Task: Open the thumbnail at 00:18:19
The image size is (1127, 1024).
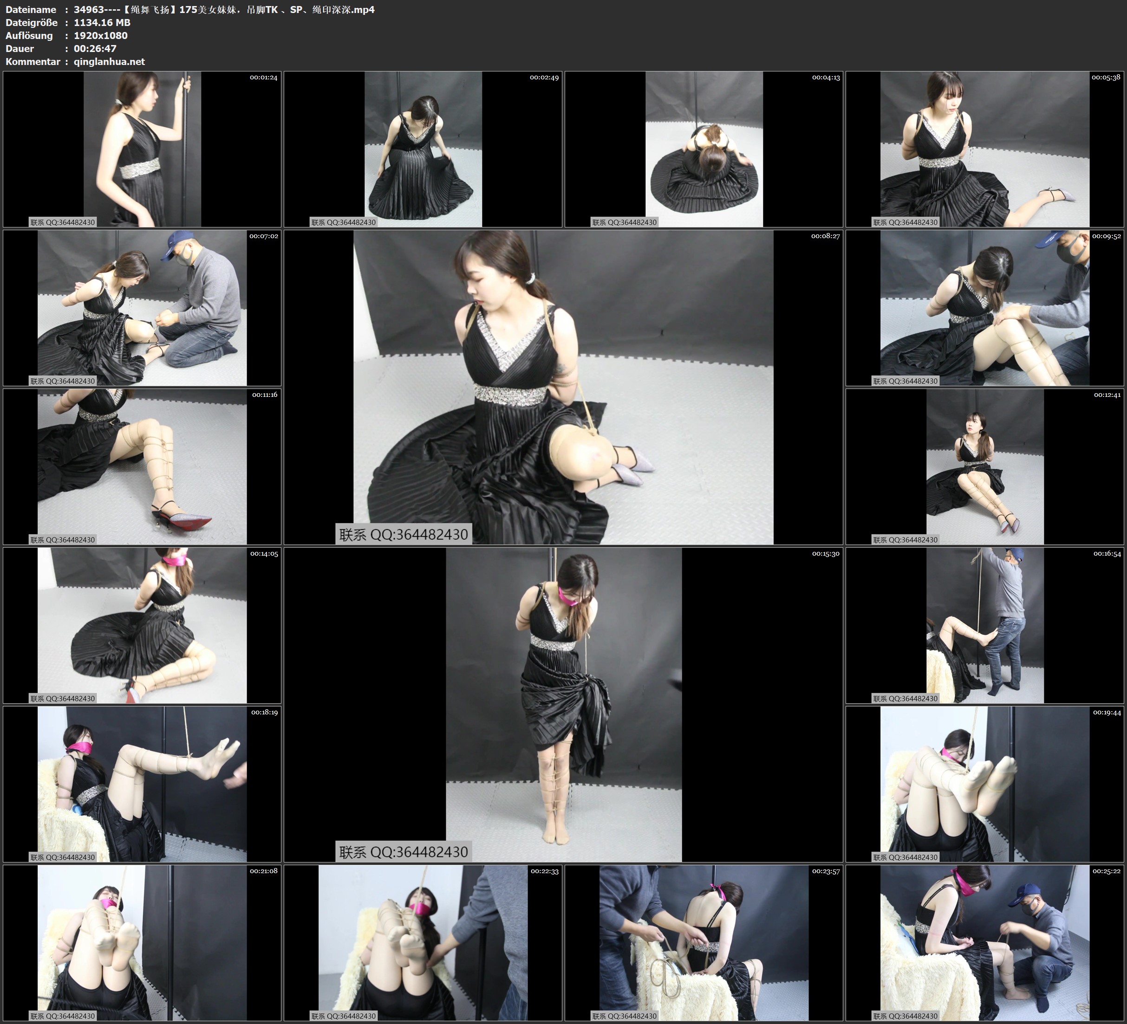Action: (142, 784)
